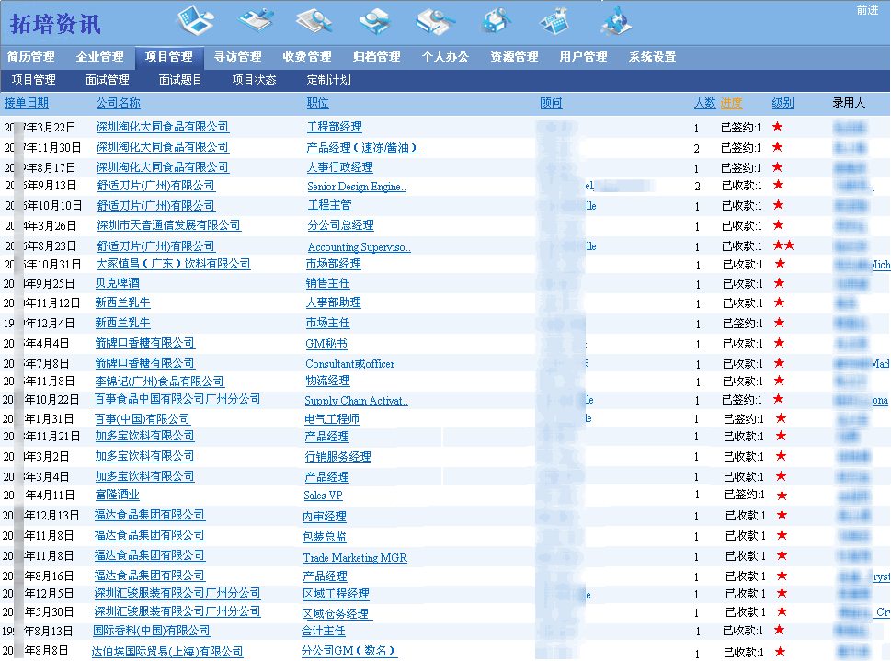Click the red star in Sales VP row
This screenshot has height=661, width=891.
(782, 495)
